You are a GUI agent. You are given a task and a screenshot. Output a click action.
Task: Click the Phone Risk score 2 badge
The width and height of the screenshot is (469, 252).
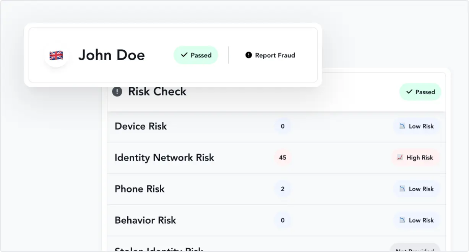point(282,189)
